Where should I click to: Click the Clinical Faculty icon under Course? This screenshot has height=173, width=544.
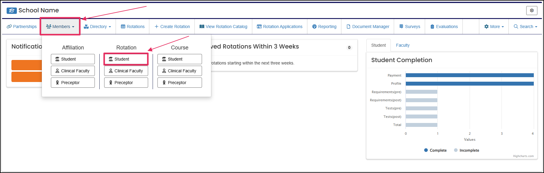(164, 71)
